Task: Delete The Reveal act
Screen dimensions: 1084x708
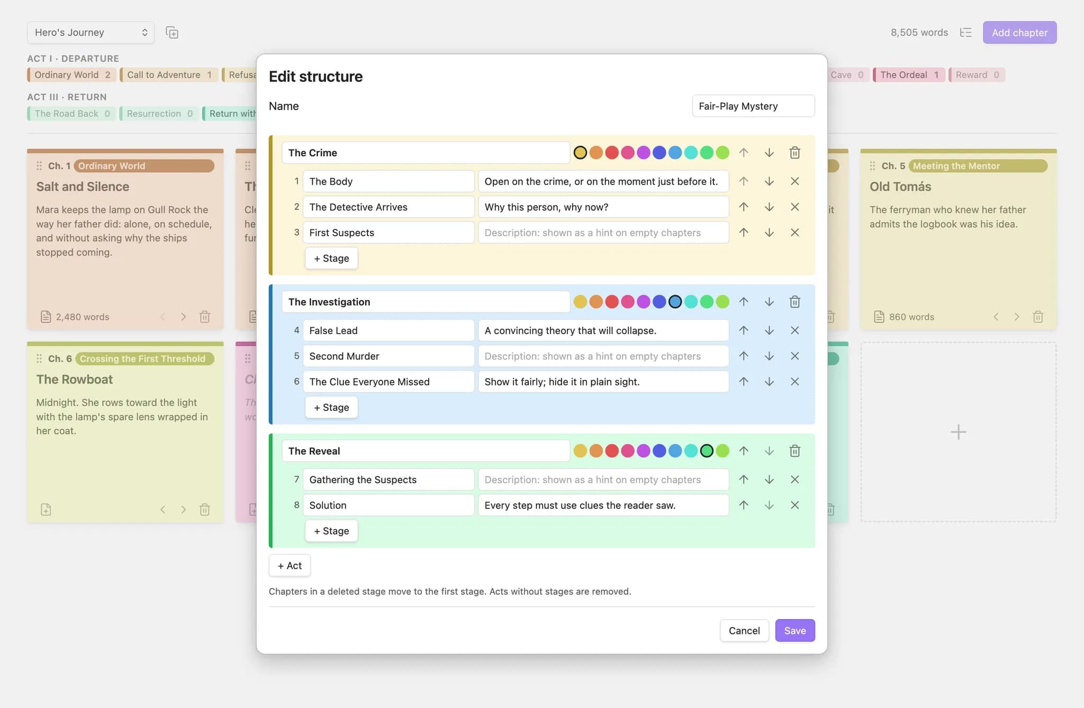Action: point(794,451)
